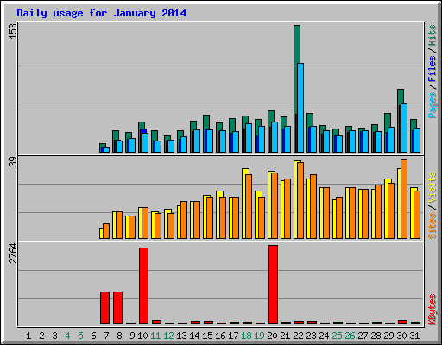442x345 pixels.
Task: Click the small red KBytes bar for day 11
Action: (x=156, y=322)
